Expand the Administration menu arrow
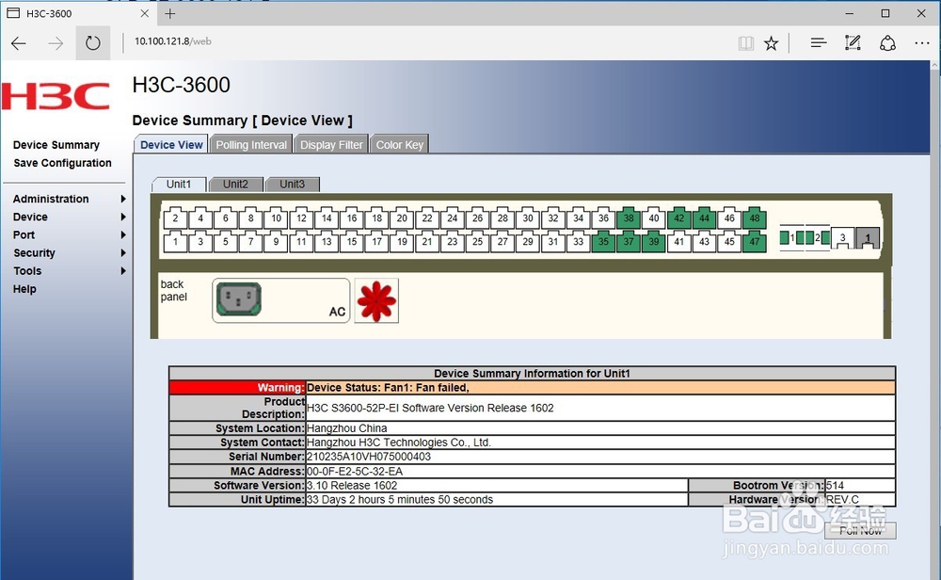The width and height of the screenshot is (941, 580). point(123,199)
